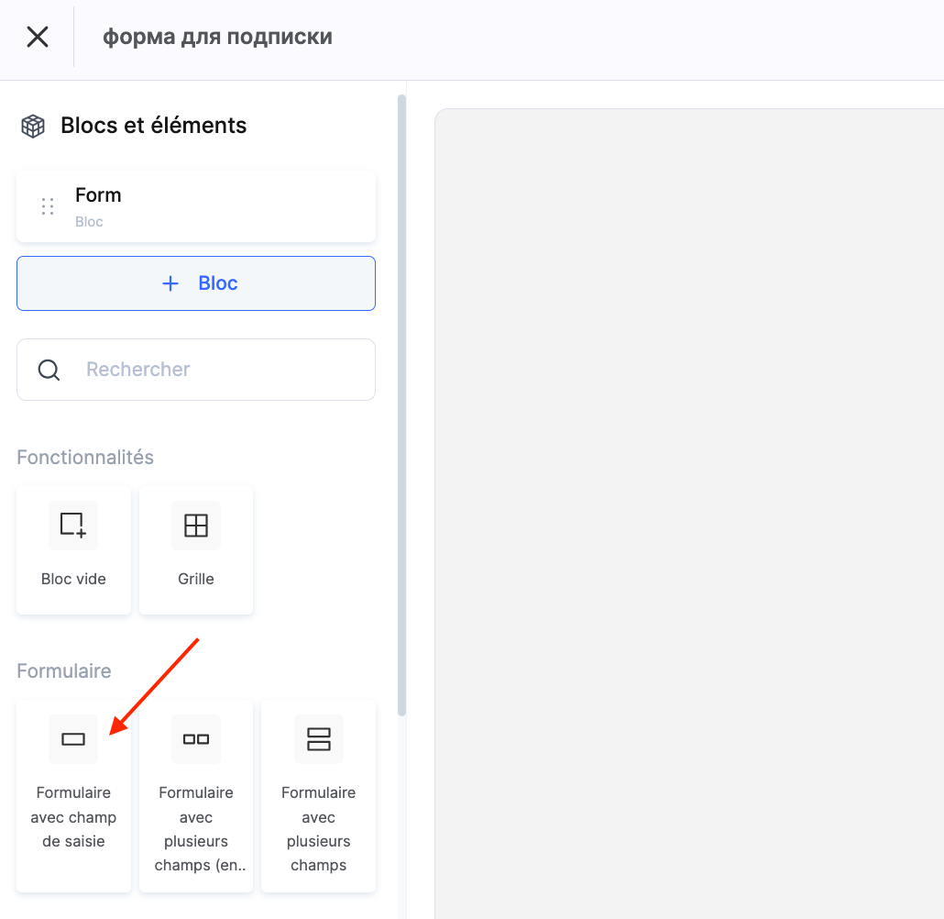Image resolution: width=944 pixels, height=919 pixels.
Task: Select the side-by-side multi-field form icon
Action: pyautogui.click(x=196, y=739)
